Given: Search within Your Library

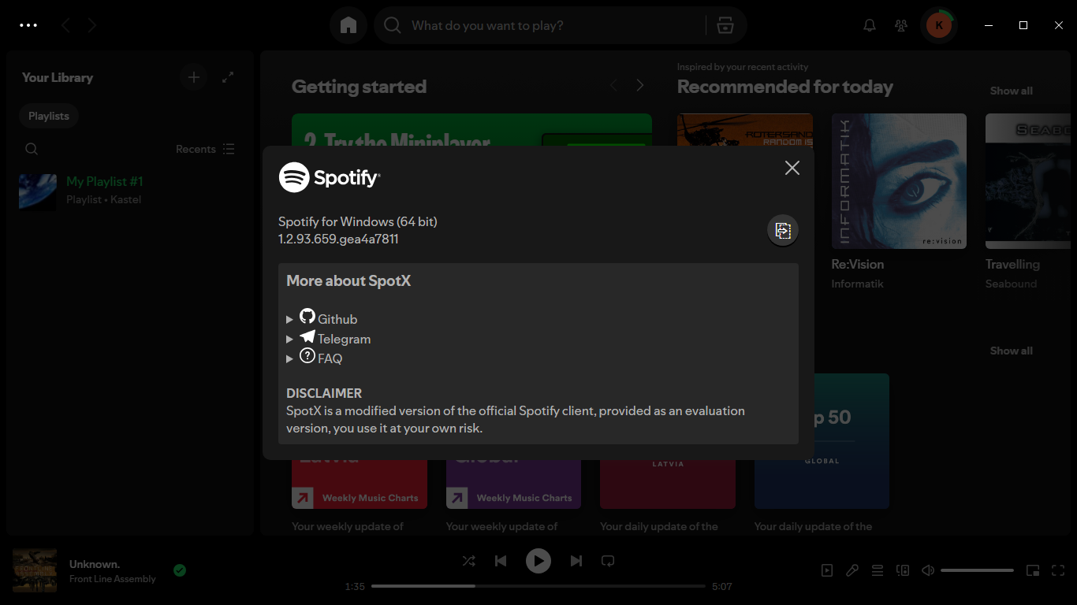Looking at the screenshot, I should (x=32, y=149).
